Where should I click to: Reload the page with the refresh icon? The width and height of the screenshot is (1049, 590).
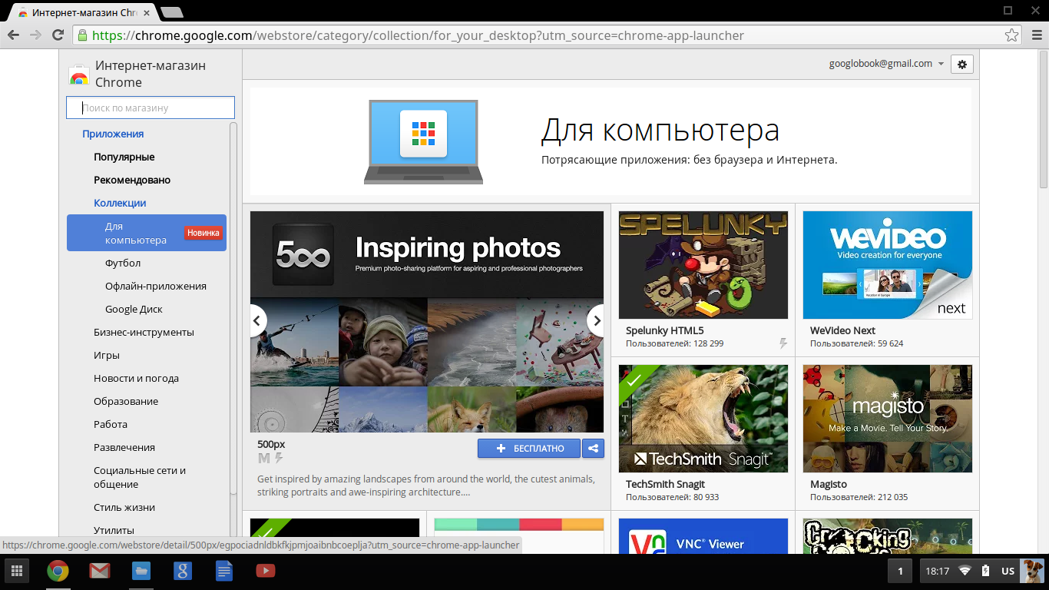58,35
